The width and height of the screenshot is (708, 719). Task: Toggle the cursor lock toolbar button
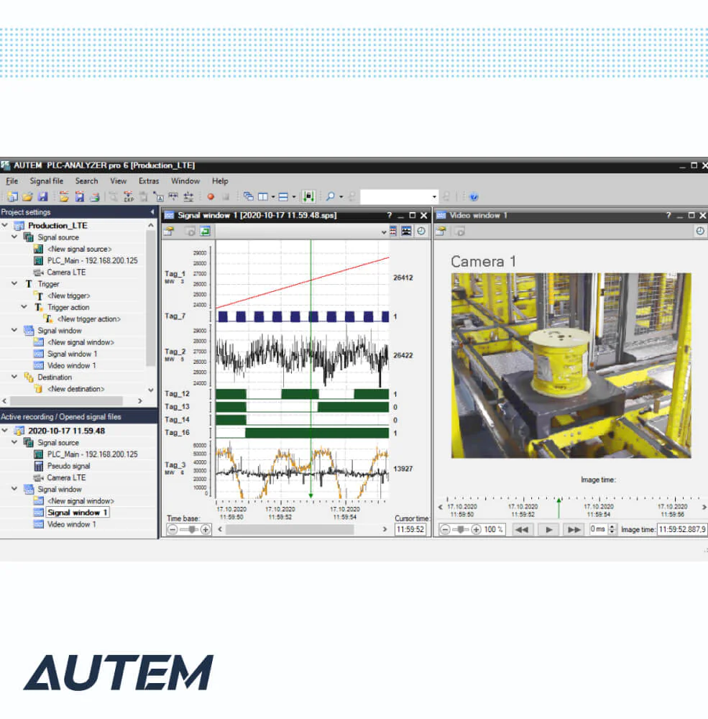(x=308, y=197)
